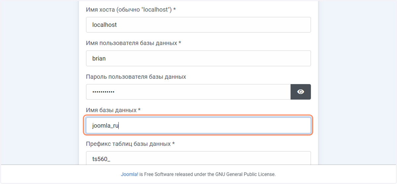Screen dimensions: 397x184
Task: Click the table prefix field containing ts560_
Action: coord(198,158)
